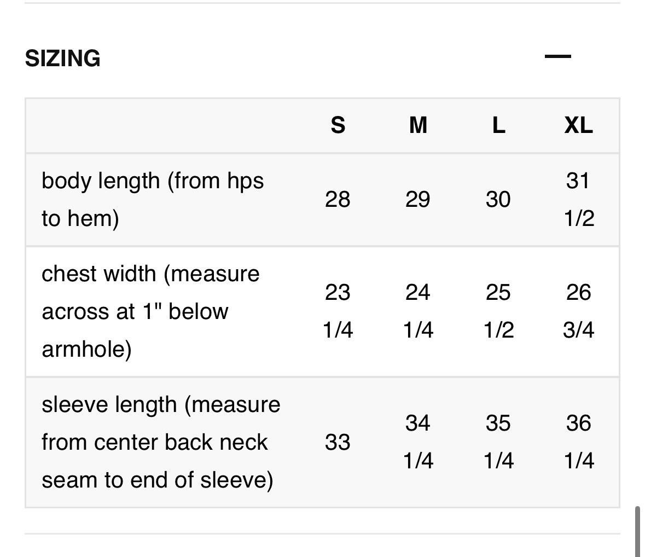Click chest width 25 1/2 for L

point(498,311)
